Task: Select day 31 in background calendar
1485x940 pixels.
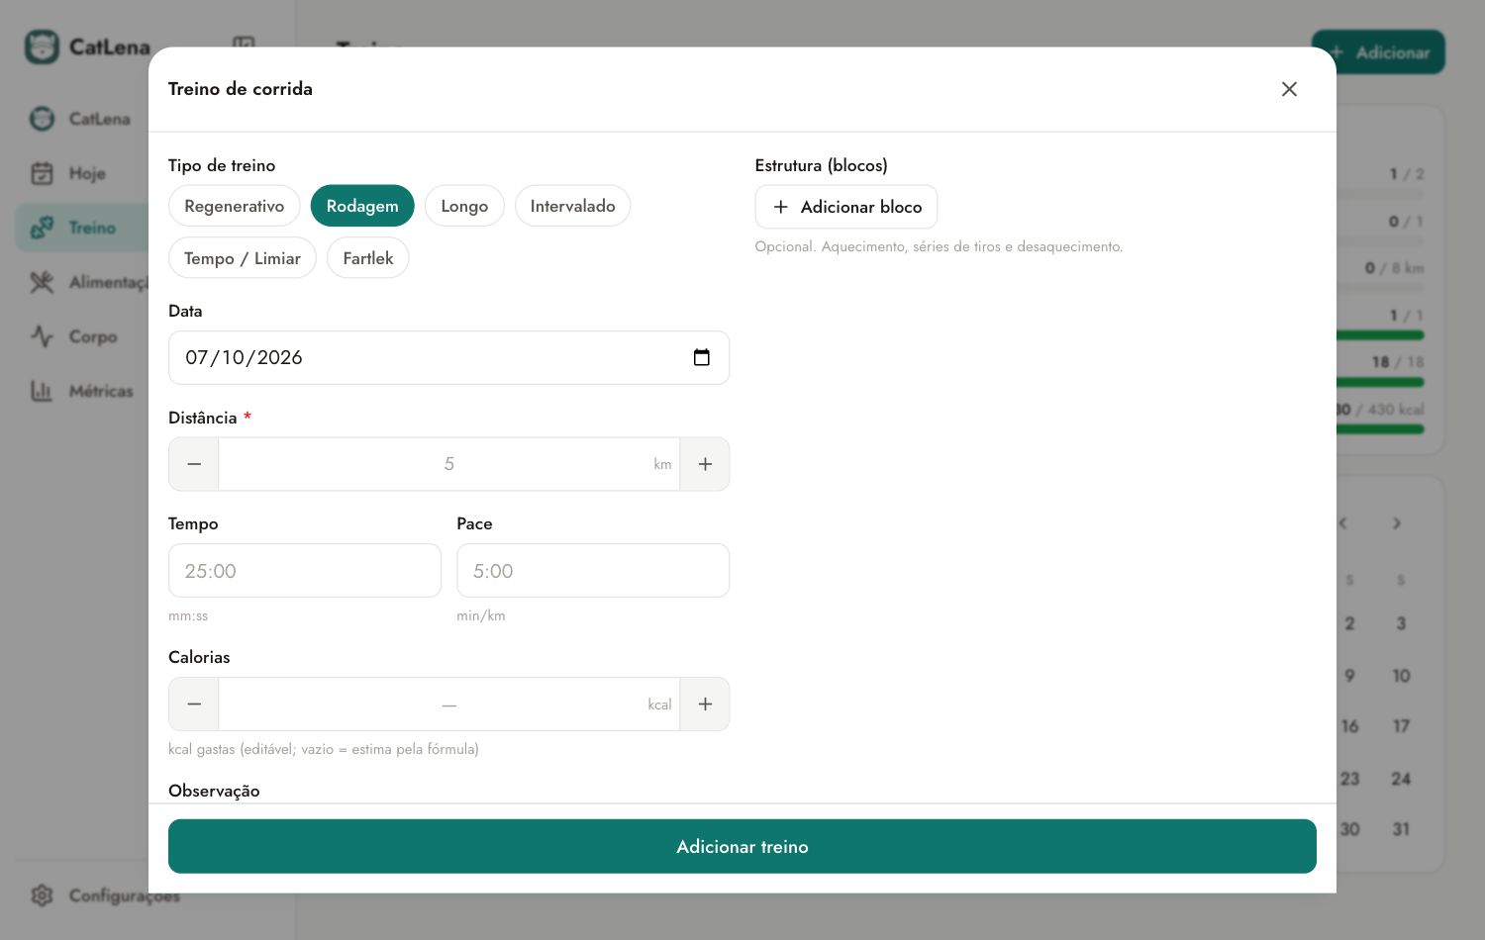Action: click(x=1401, y=829)
